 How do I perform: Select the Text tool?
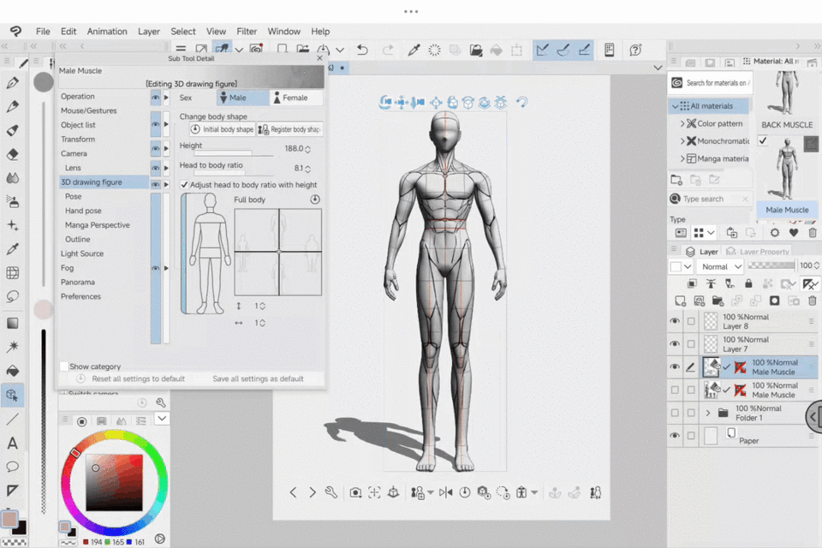[13, 444]
